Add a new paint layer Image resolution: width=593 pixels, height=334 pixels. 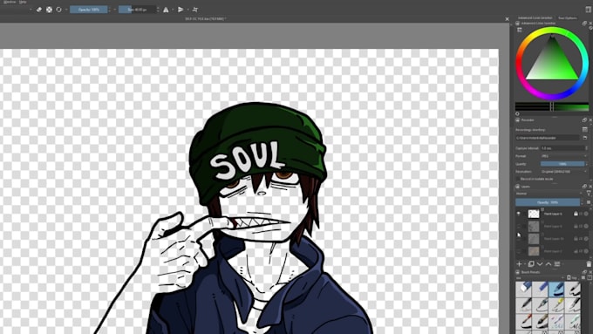click(x=519, y=264)
